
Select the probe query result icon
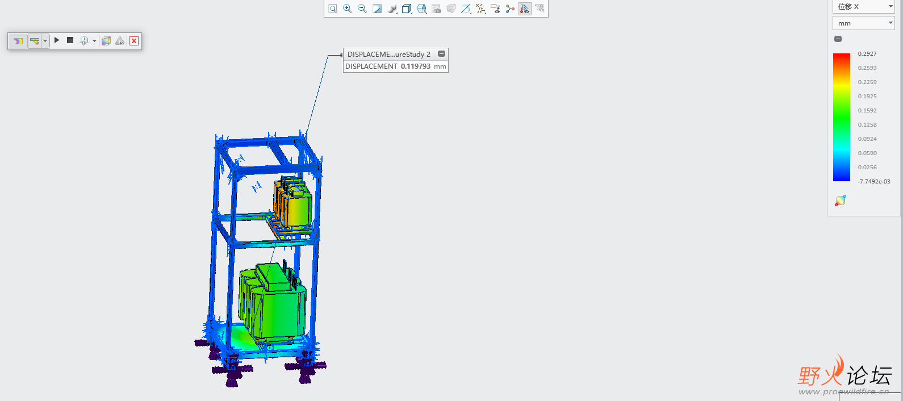pyautogui.click(x=35, y=41)
